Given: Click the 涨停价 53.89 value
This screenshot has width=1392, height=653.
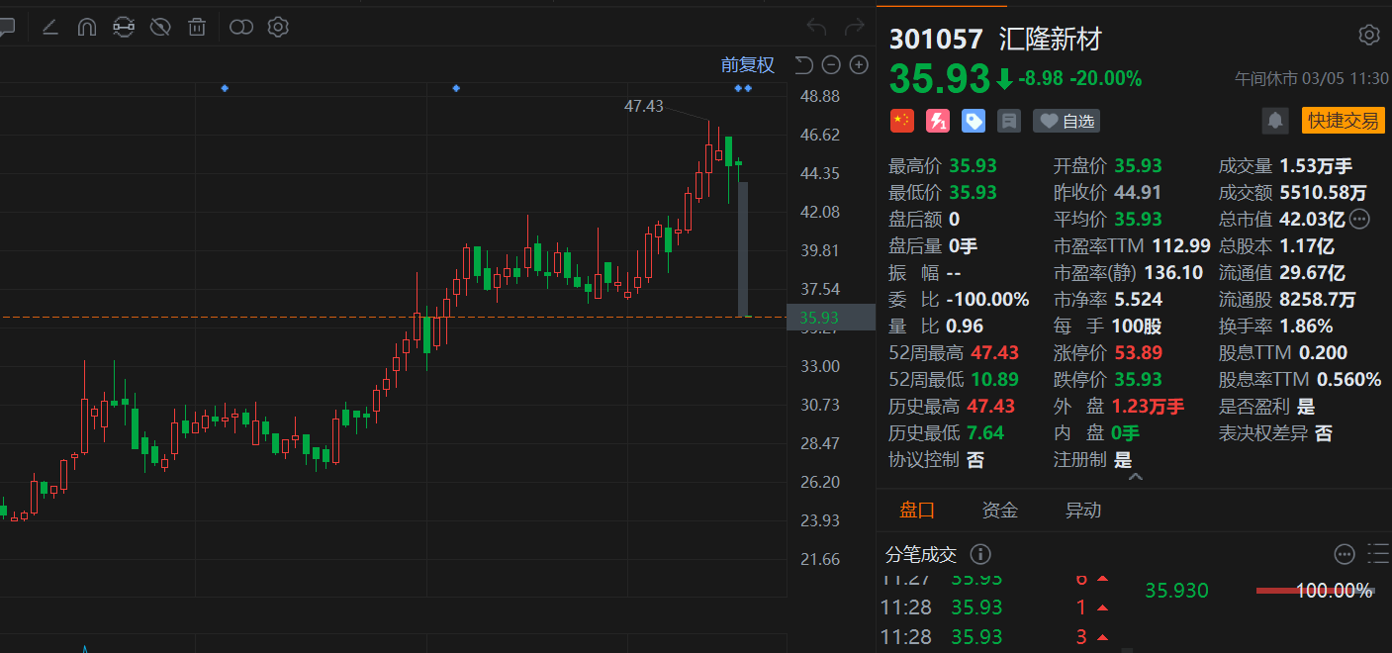Looking at the screenshot, I should coord(1138,352).
